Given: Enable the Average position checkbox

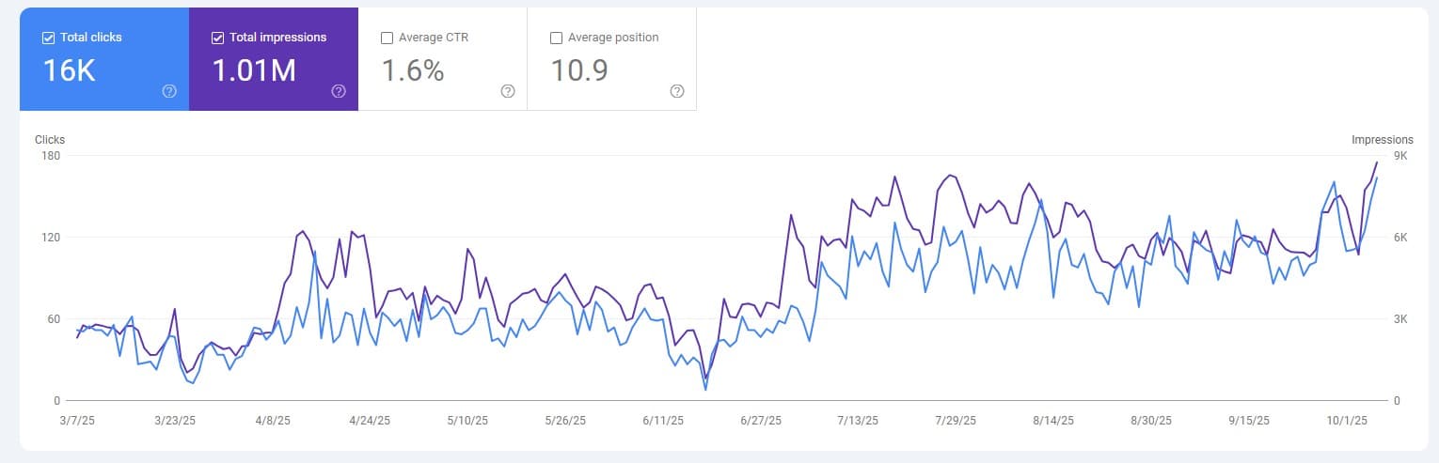Looking at the screenshot, I should pyautogui.click(x=556, y=39).
